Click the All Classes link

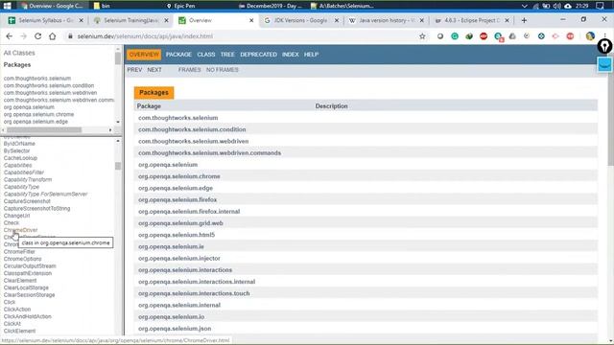tap(19, 53)
